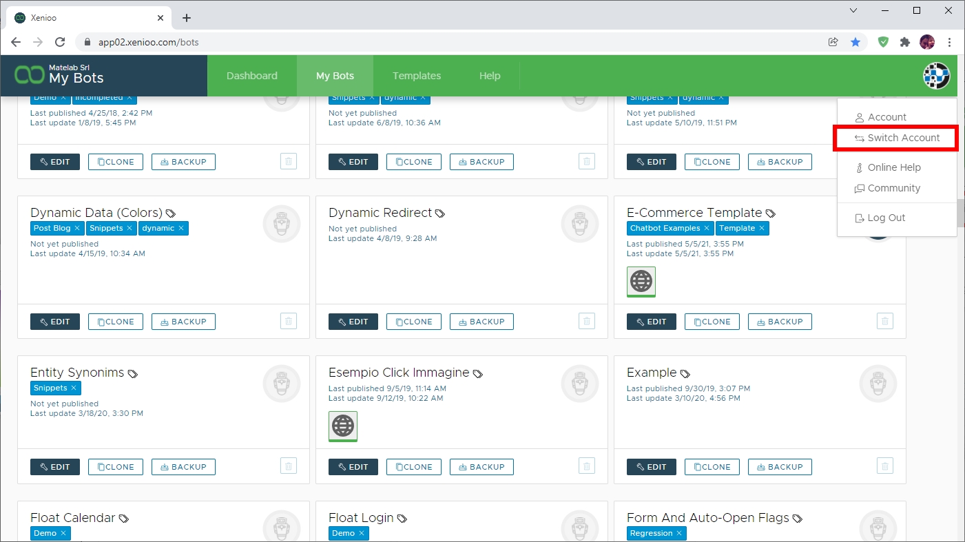Open the user avatar in the top right
This screenshot has height=542, width=965.
coord(936,76)
